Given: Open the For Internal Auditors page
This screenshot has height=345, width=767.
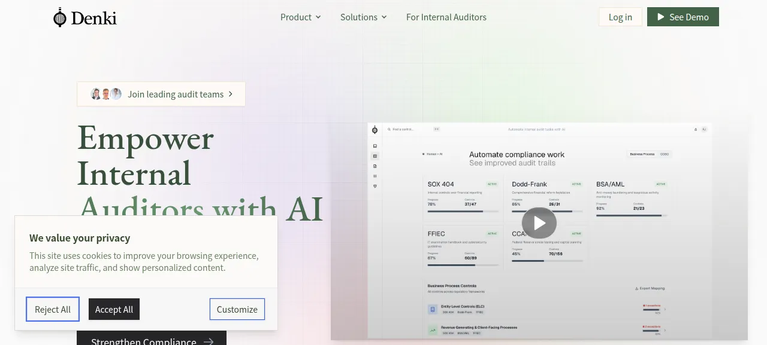Looking at the screenshot, I should click(x=446, y=17).
